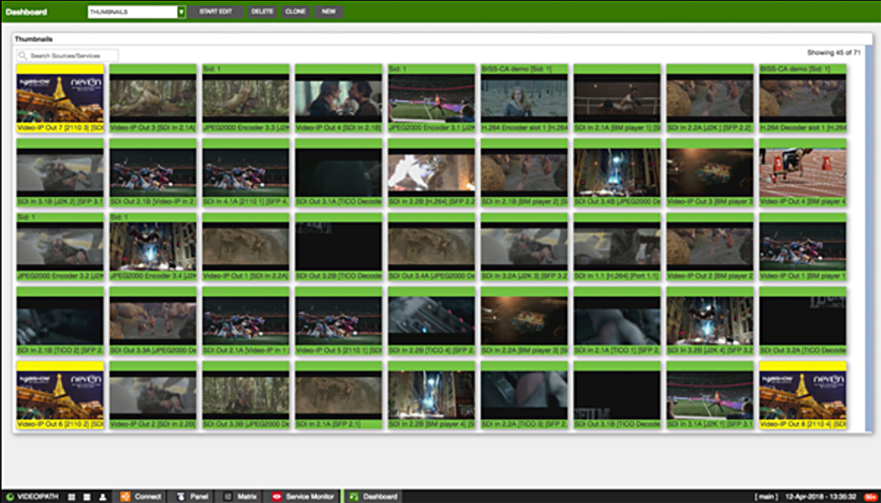Select the Dashboard tab in bottom bar
Image resolution: width=881 pixels, height=503 pixels.
click(373, 497)
